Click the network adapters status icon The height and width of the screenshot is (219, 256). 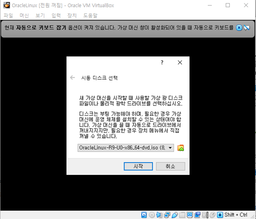point(167,215)
